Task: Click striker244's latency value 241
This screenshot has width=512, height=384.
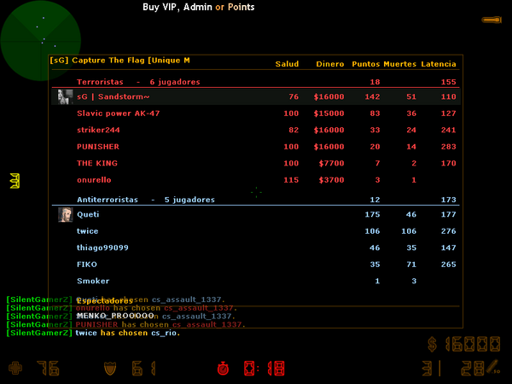Action: 448,130
